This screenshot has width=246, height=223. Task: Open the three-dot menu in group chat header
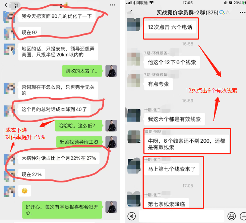click(x=243, y=12)
